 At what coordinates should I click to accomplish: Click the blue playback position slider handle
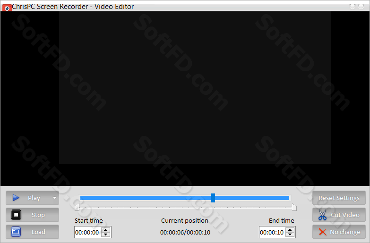(213, 198)
